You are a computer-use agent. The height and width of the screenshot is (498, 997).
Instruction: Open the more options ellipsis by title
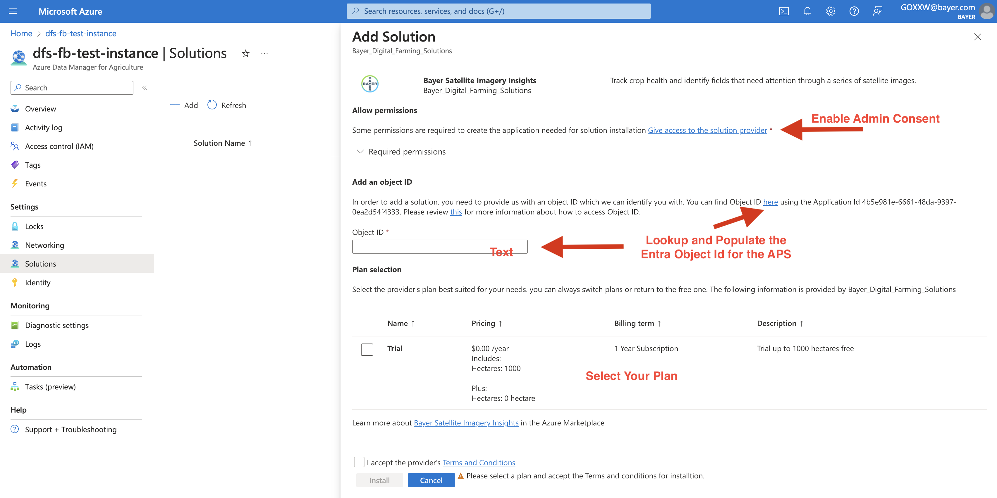(x=264, y=54)
